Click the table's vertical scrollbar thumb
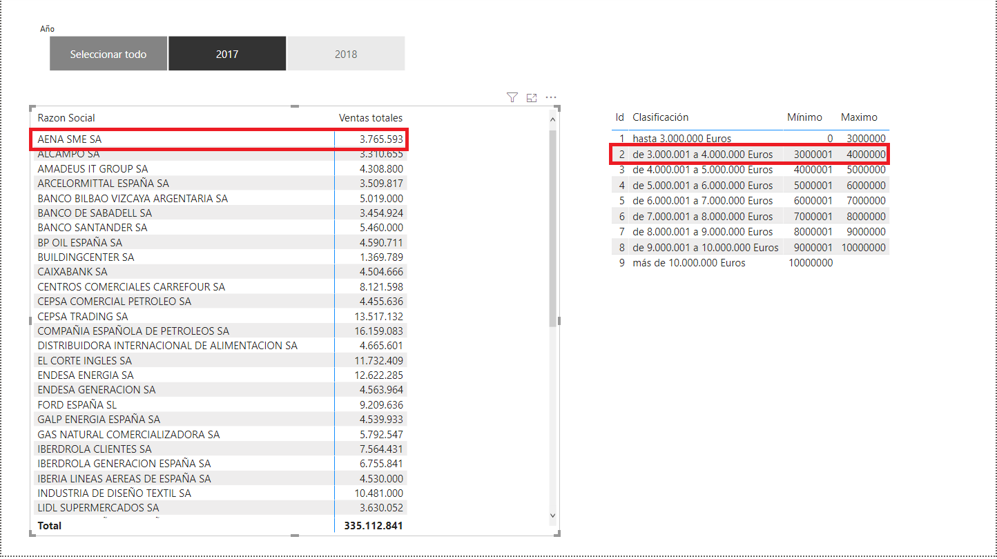 [x=552, y=228]
